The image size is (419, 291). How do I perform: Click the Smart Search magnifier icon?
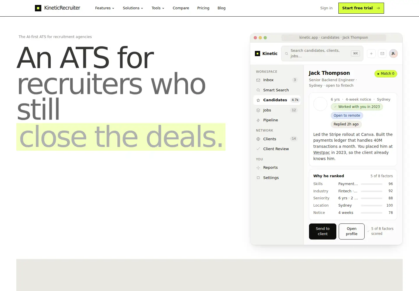[258, 90]
